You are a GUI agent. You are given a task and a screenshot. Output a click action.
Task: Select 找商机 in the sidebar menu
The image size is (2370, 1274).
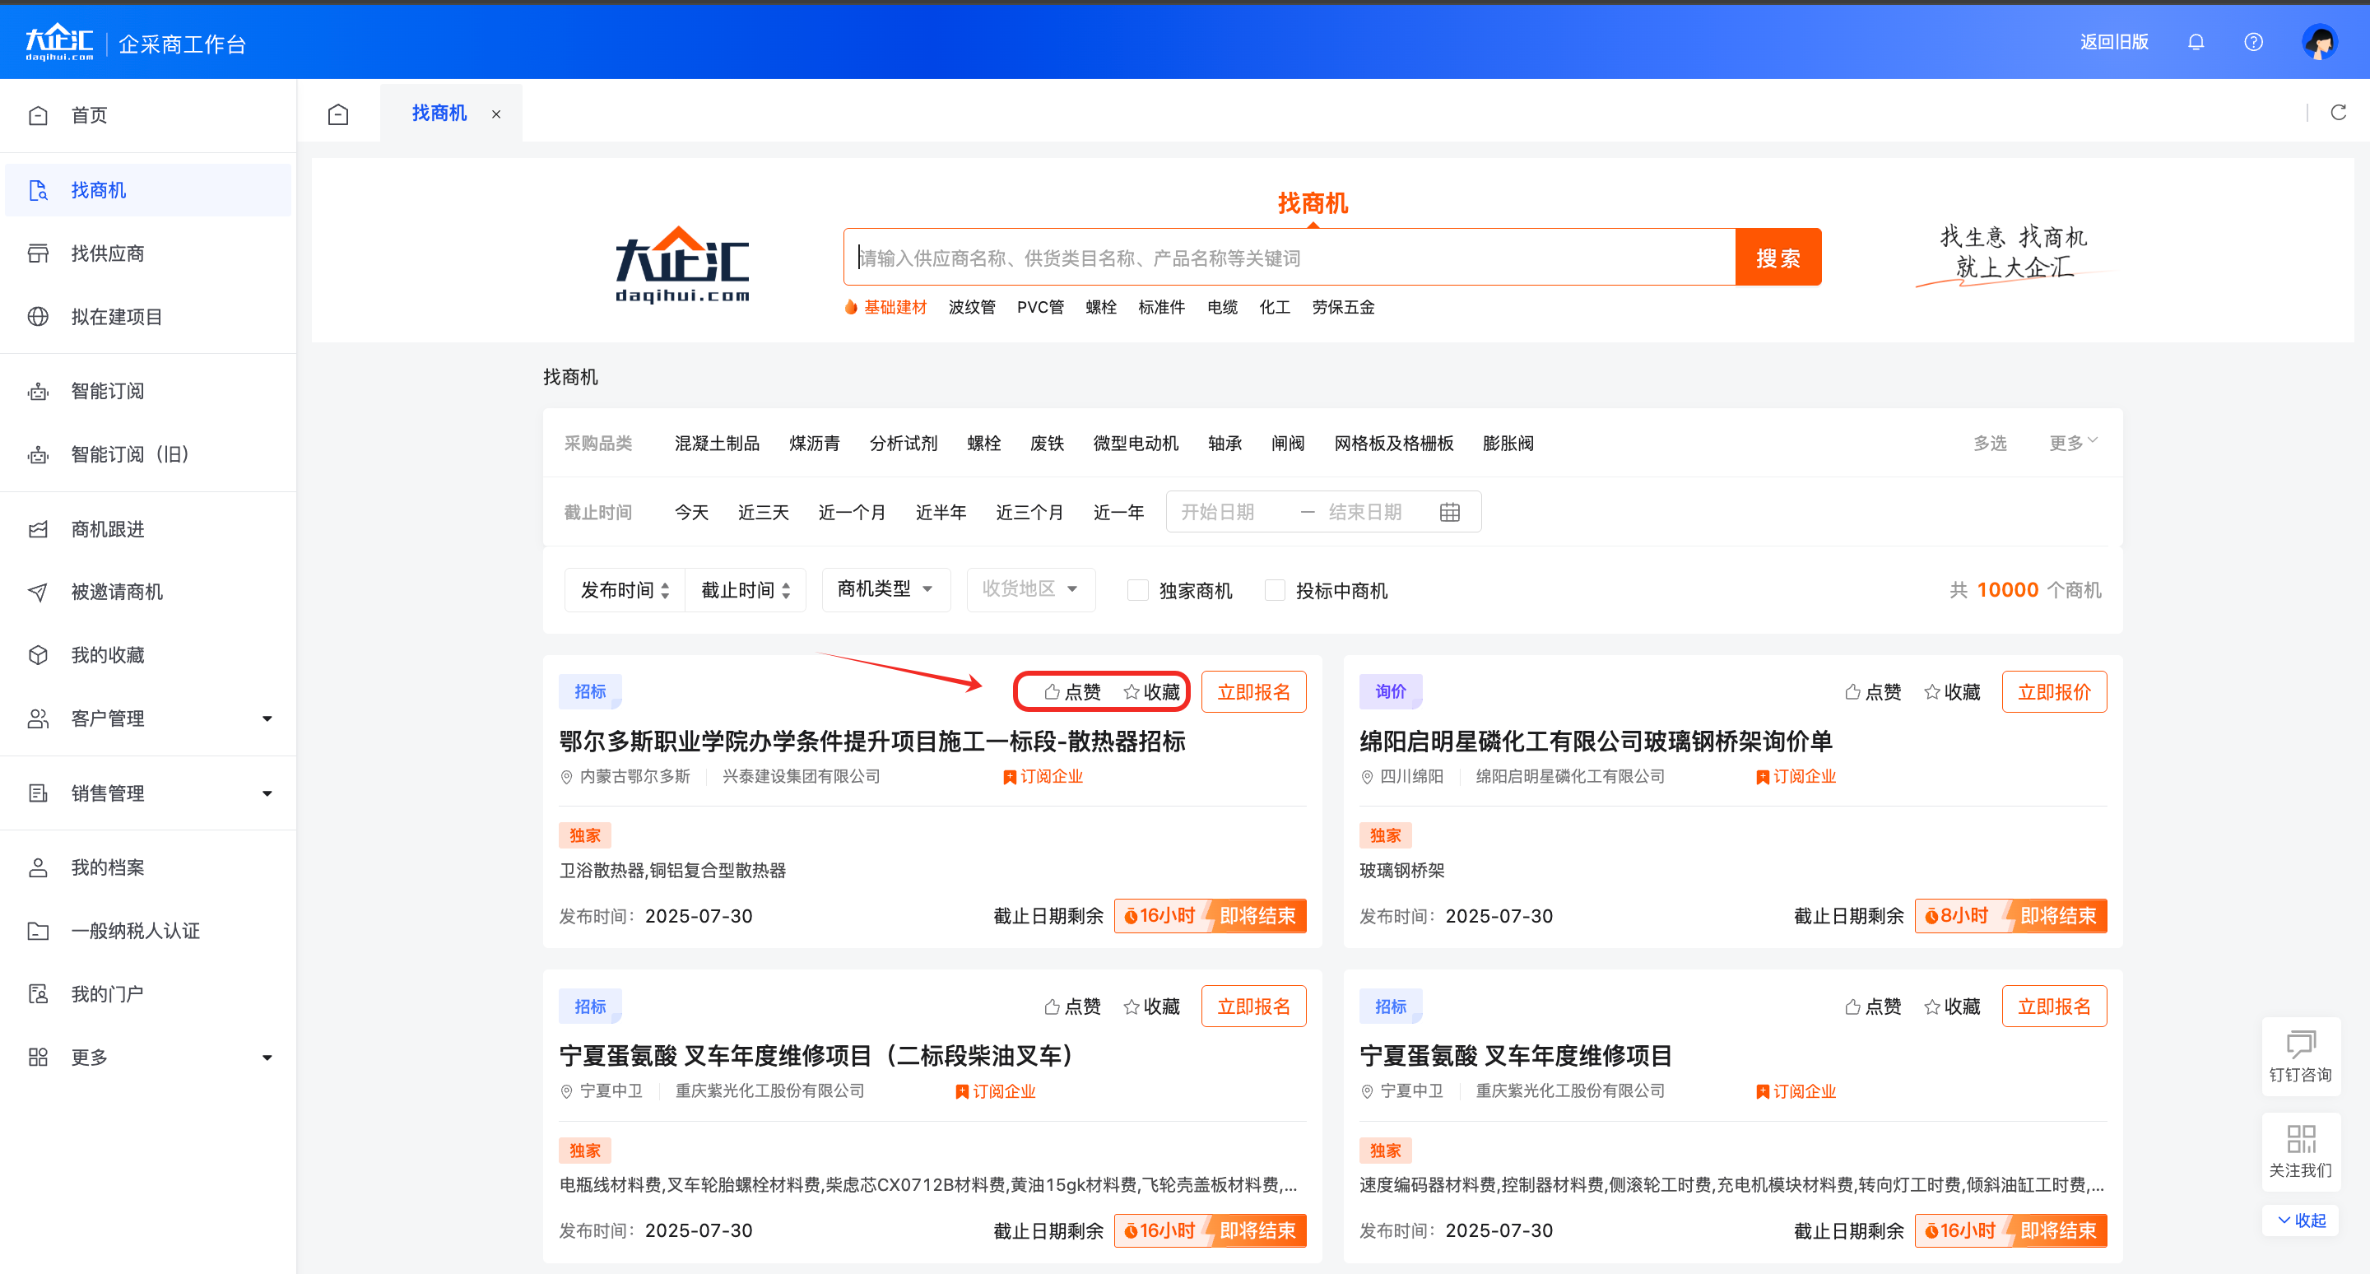point(148,190)
